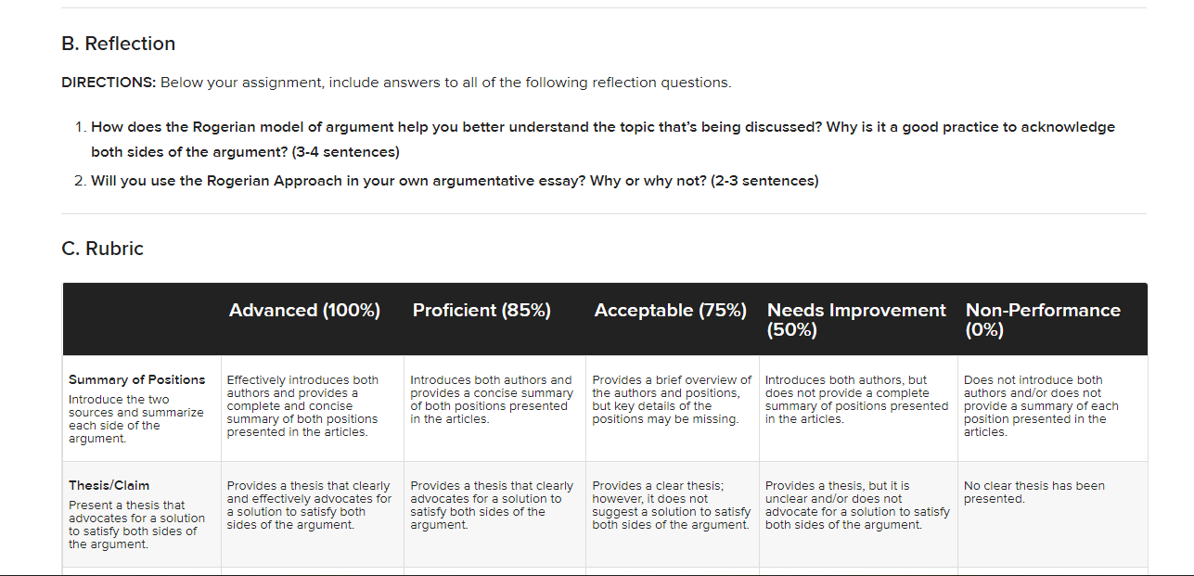The width and height of the screenshot is (1194, 576).
Task: Click the Summary of Positions row label
Action: (x=137, y=379)
